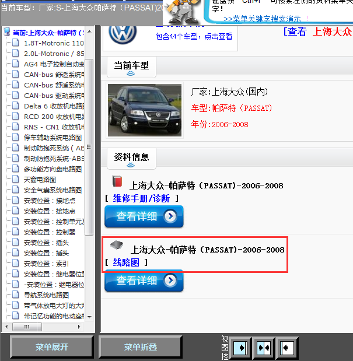353x361 pixels.
Task: Click page icon of 导航系统电路图 item
Action: (15, 295)
